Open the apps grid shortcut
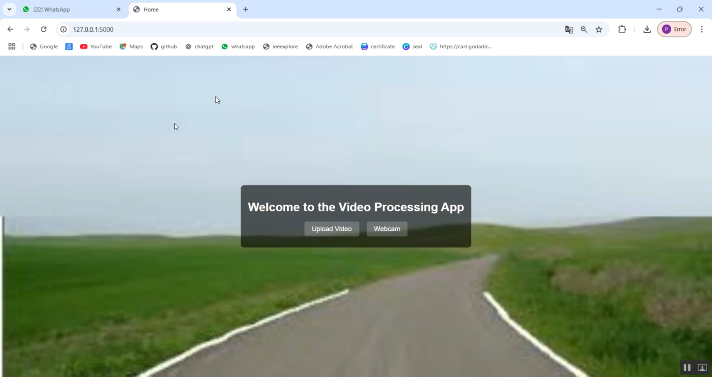The image size is (712, 377). click(12, 47)
